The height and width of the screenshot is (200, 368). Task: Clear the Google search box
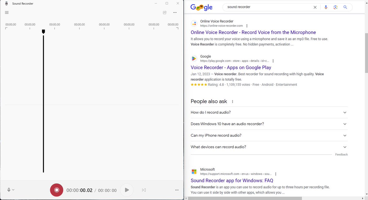coord(315,7)
